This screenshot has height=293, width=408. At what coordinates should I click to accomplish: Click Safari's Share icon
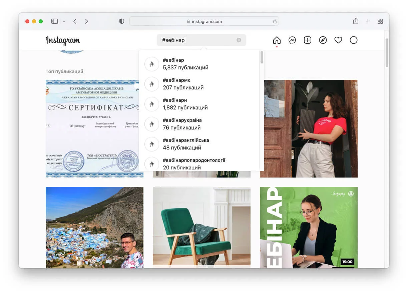356,21
